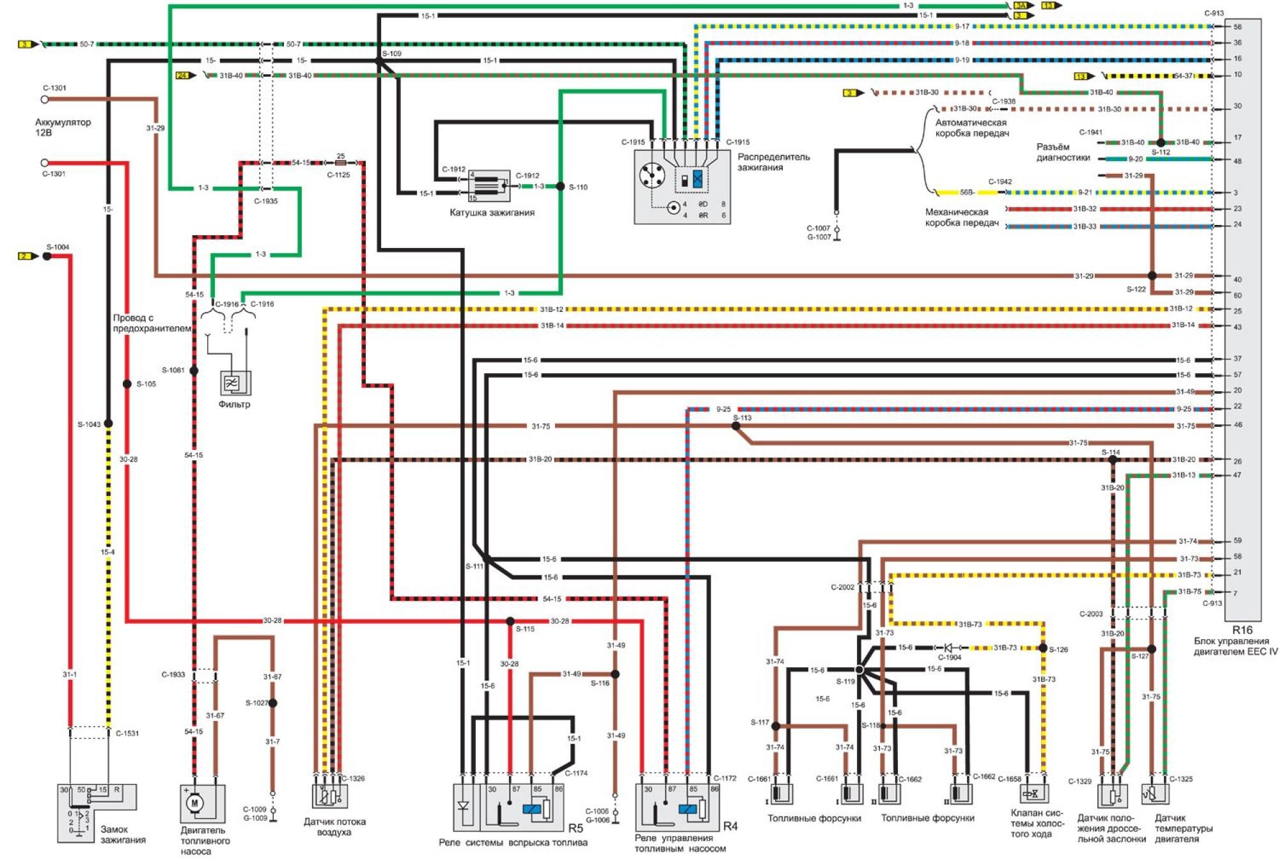Click splice point S-110 on green wire
Viewport: 1279px width, 859px height.
[x=560, y=187]
